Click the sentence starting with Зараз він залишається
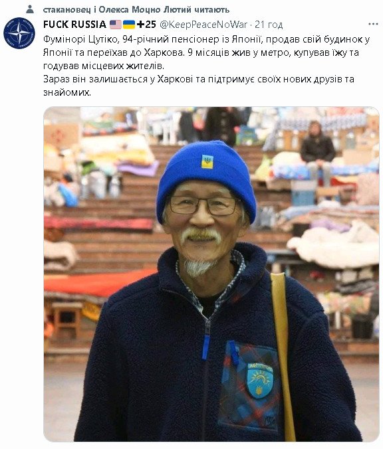This screenshot has width=383, height=449. pyautogui.click(x=199, y=86)
